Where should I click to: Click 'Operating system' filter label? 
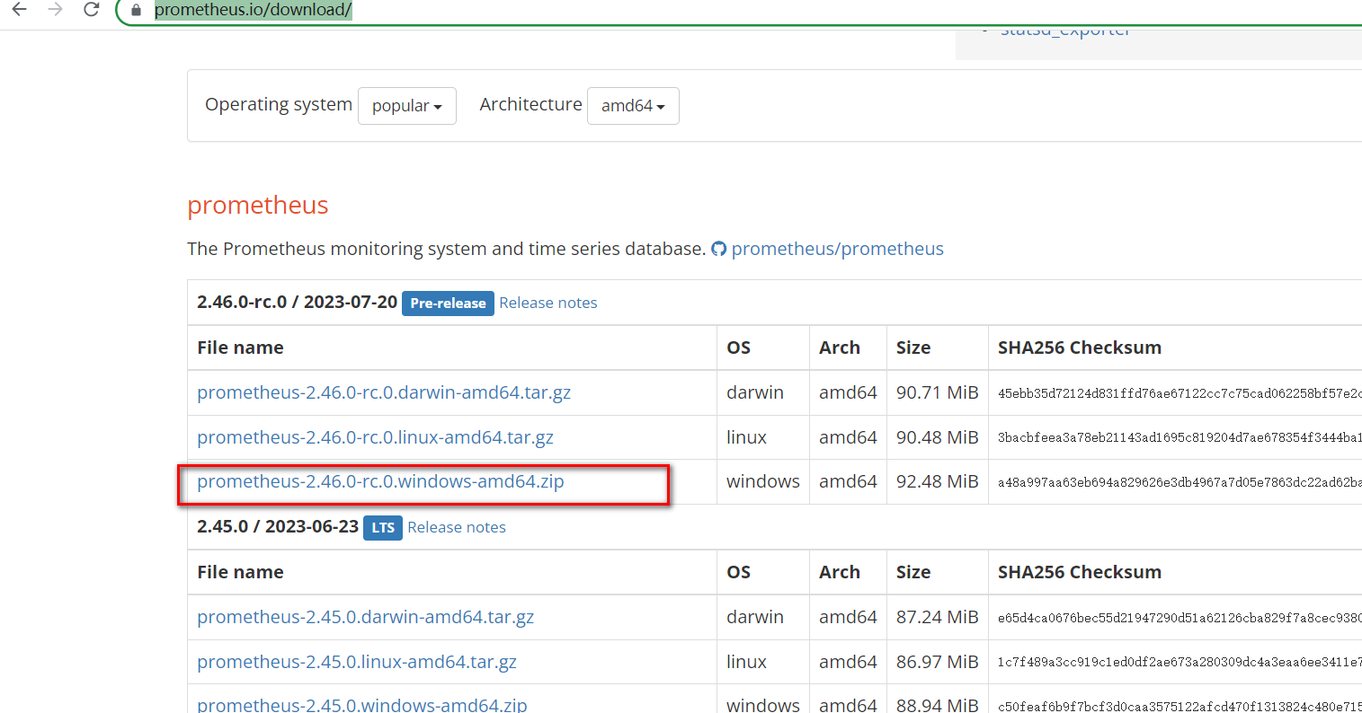(x=279, y=104)
